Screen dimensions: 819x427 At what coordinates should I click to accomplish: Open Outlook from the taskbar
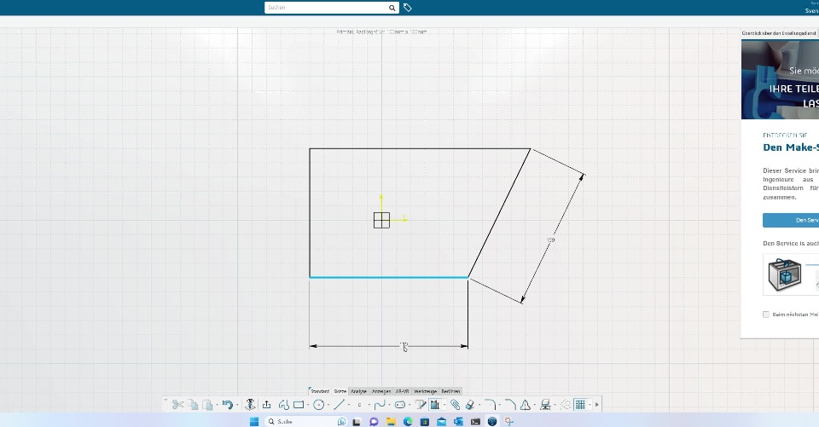[458, 421]
